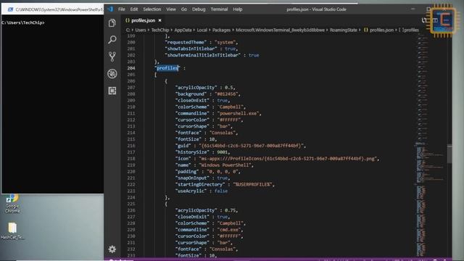Open the Help menu

pos(238,9)
